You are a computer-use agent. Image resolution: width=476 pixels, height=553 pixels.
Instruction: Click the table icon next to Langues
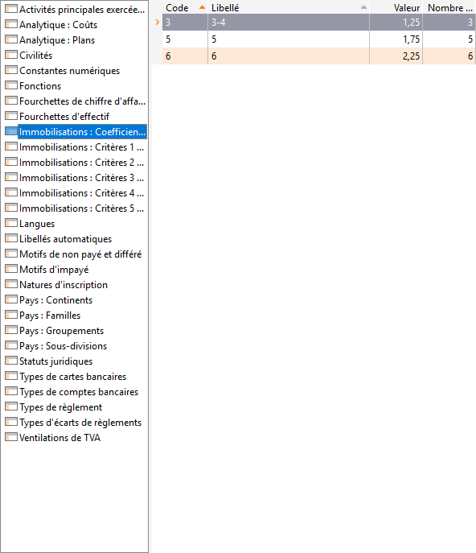pos(11,223)
